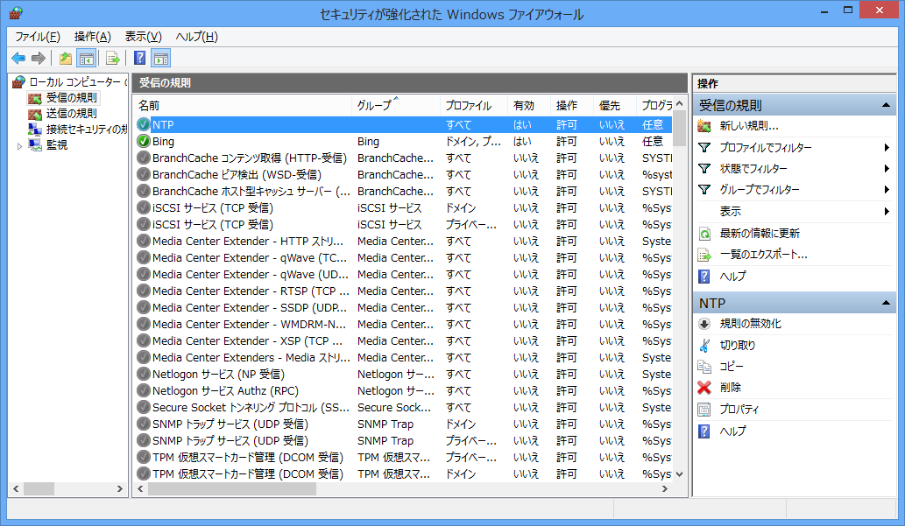Expand the 監視 (Monitoring) tree node

(21, 145)
